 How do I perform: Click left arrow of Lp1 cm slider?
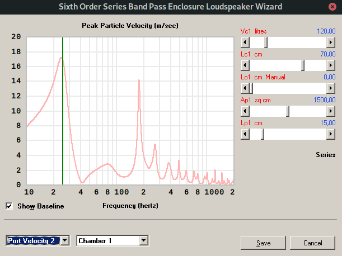tap(245, 134)
